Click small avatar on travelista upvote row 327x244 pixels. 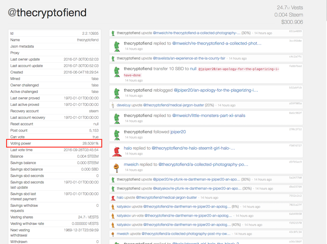click(x=113, y=58)
